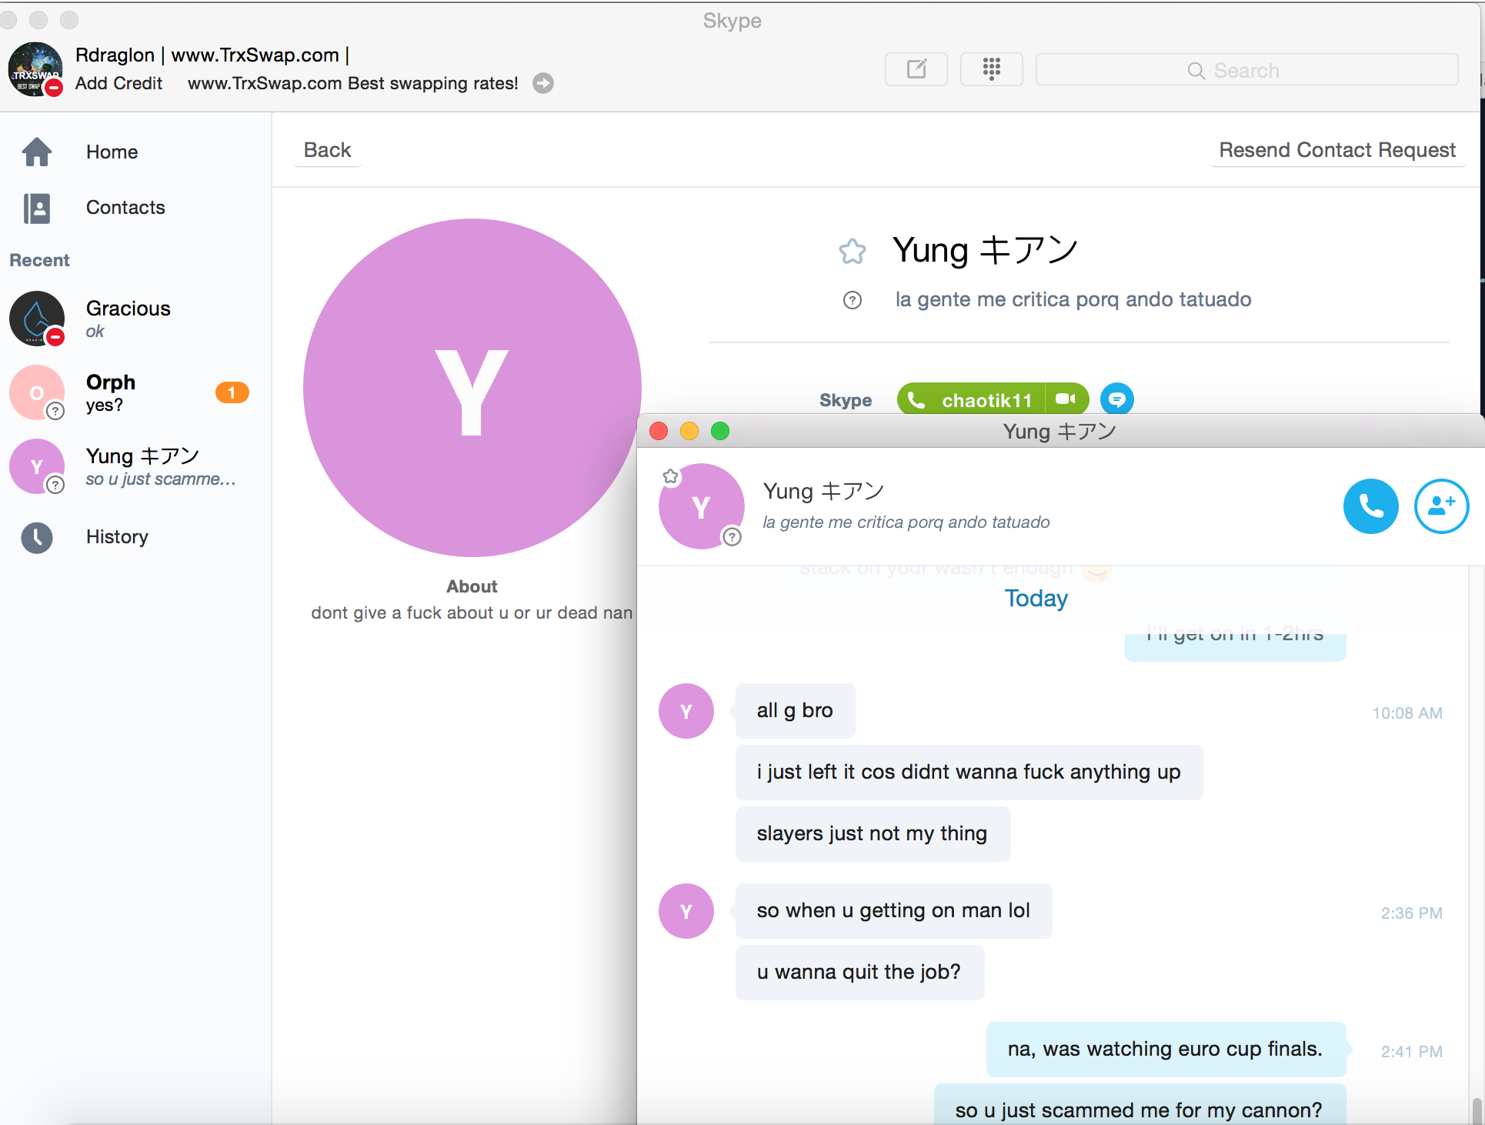This screenshot has width=1485, height=1125.
Task: Click the new conversation compose icon
Action: 916,69
